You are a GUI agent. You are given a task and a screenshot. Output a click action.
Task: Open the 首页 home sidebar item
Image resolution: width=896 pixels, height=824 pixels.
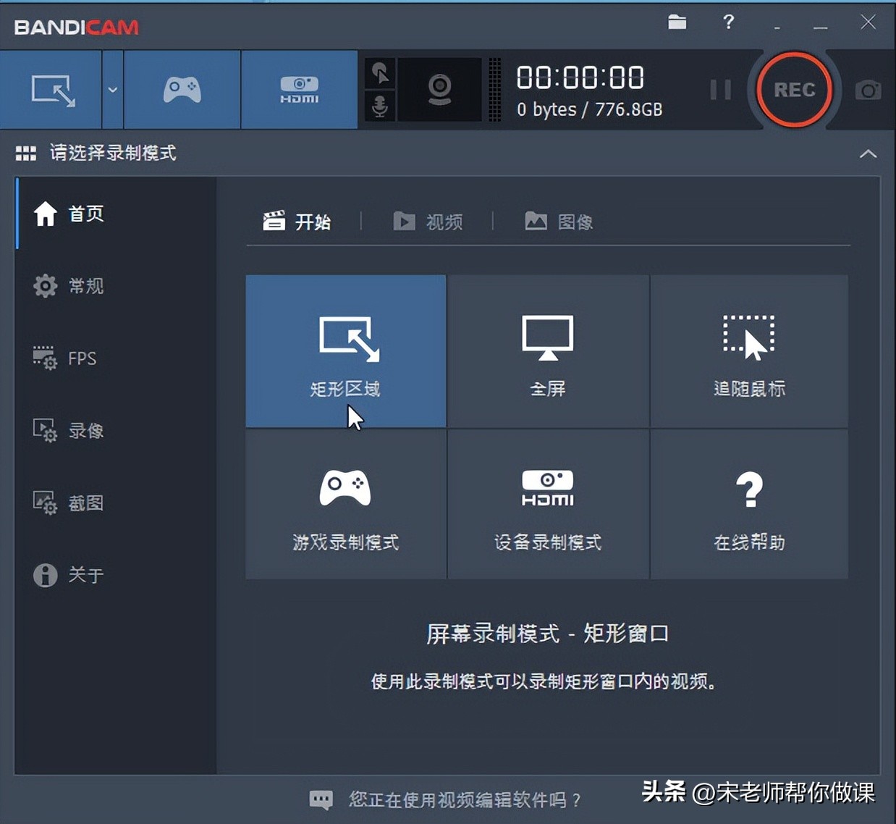[x=116, y=214]
